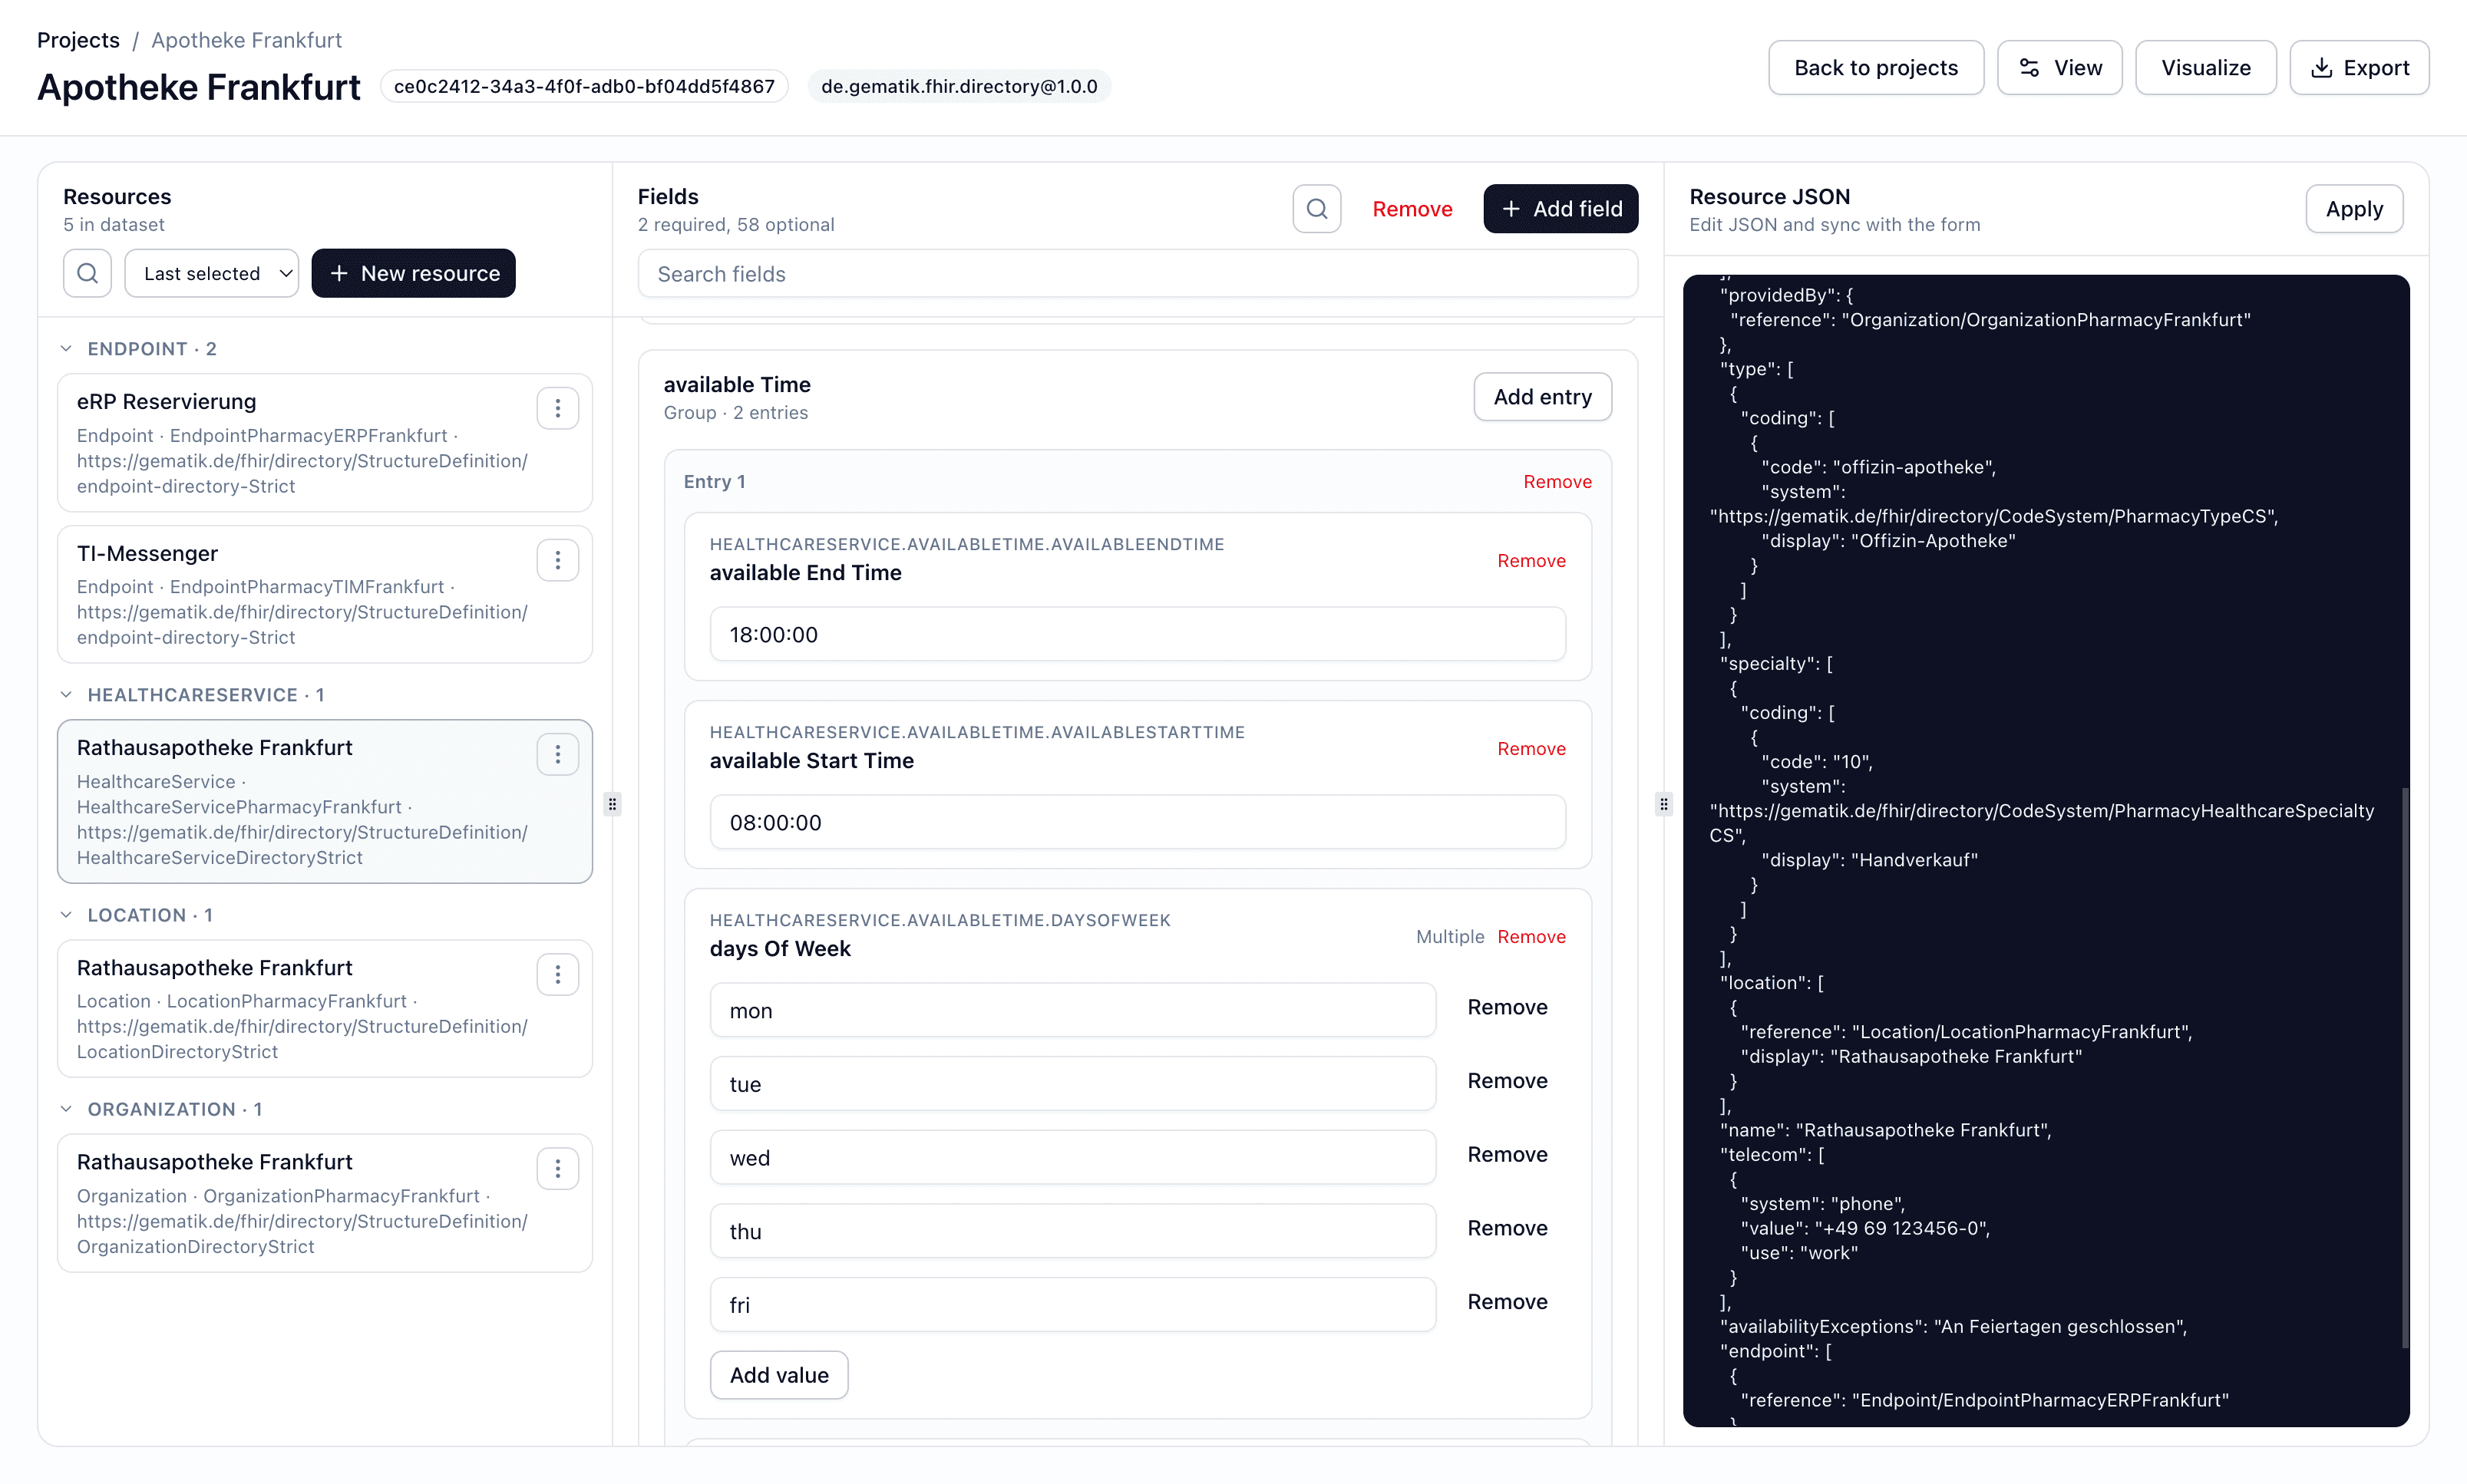
Task: Open the Last selected dropdown
Action: (211, 272)
